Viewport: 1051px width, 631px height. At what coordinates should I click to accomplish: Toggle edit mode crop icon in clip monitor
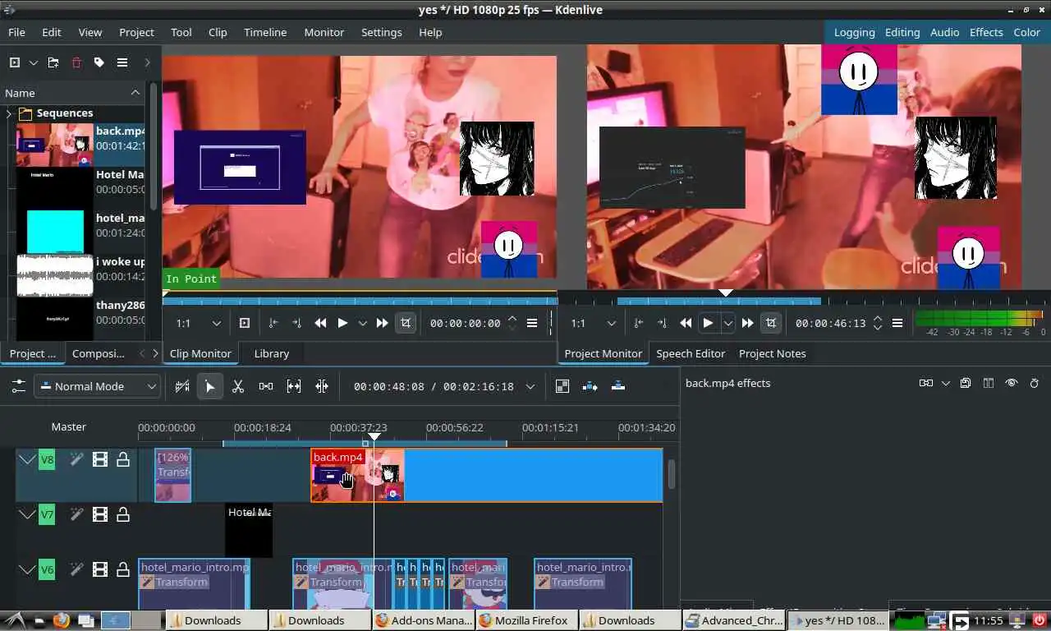(406, 323)
